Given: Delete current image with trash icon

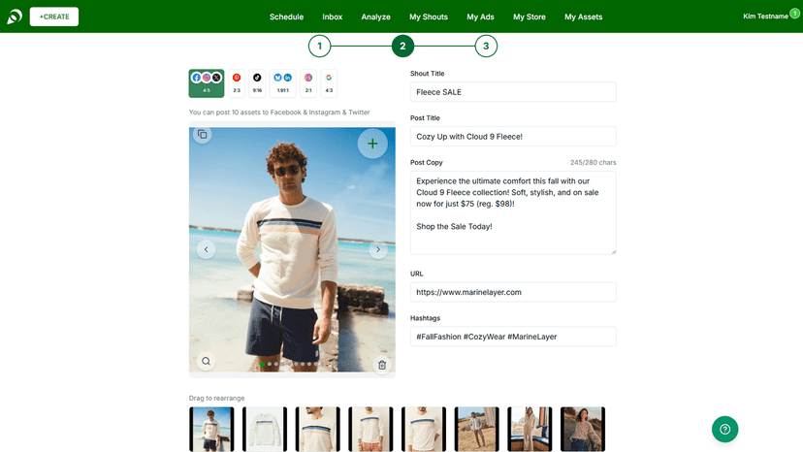Looking at the screenshot, I should click(x=382, y=365).
